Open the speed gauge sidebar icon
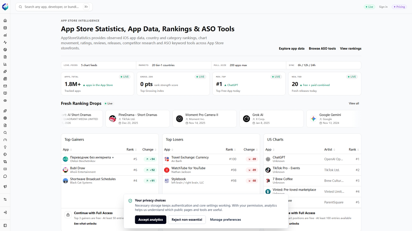The width and height of the screenshot is (412, 231). [x=5, y=140]
